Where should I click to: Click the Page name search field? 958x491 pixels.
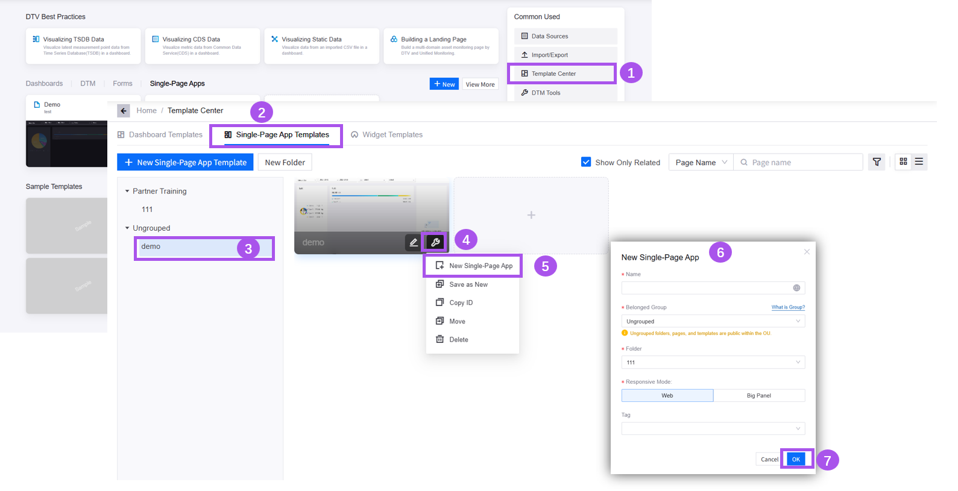point(803,163)
